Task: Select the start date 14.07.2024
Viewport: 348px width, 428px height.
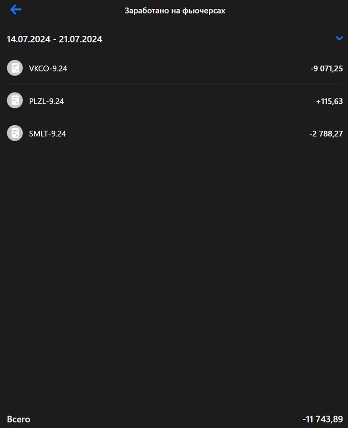Action: [x=28, y=39]
